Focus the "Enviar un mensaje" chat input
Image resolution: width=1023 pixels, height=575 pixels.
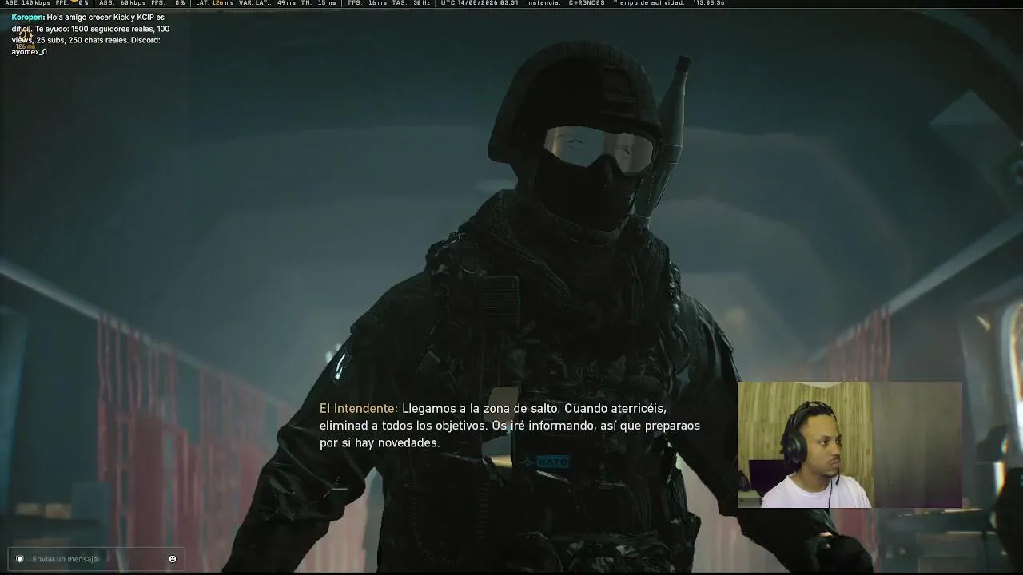[x=96, y=559]
